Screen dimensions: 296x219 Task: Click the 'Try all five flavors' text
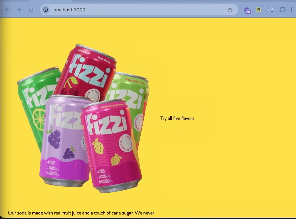177,119
